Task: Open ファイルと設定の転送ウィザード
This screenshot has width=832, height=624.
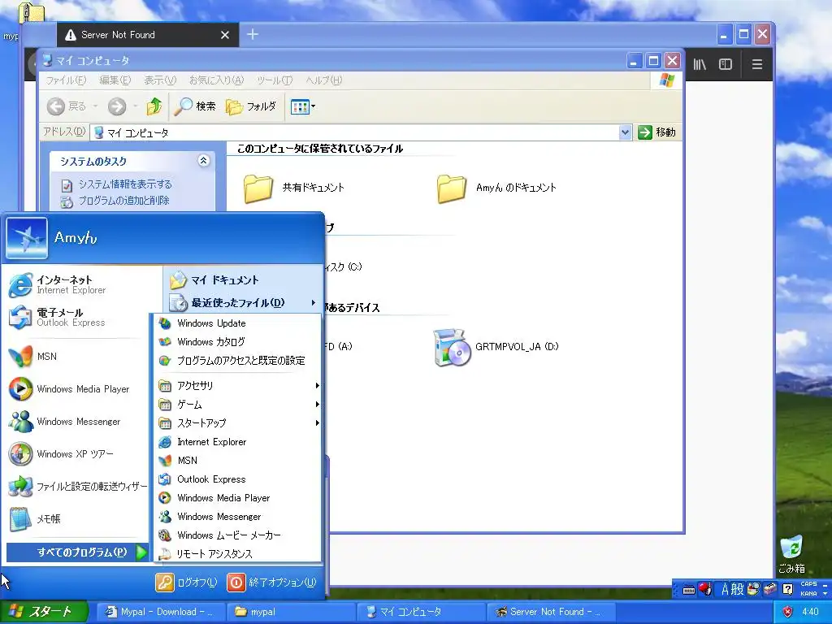Action: [x=77, y=486]
